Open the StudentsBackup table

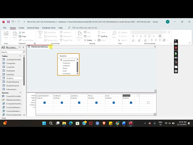point(12,82)
